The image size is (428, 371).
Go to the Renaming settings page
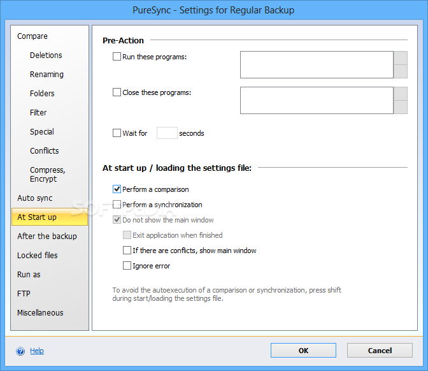(x=46, y=75)
